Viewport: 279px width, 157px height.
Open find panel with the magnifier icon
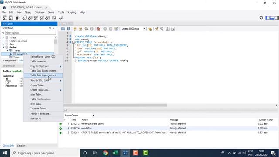162,29
